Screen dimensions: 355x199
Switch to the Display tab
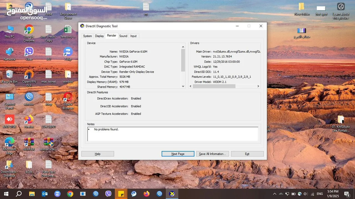99,36
